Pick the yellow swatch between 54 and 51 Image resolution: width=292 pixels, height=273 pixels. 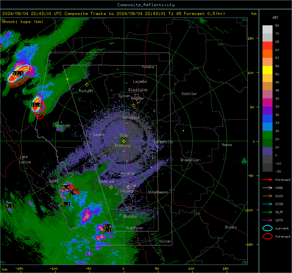tap(267, 70)
